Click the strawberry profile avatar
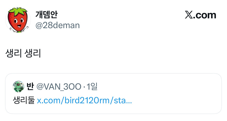The height and width of the screenshot is (121, 227). (x=18, y=20)
